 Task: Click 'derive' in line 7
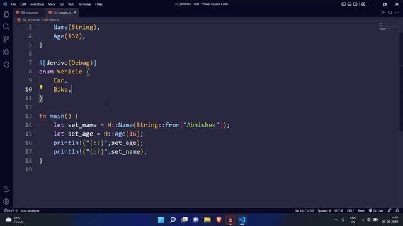(x=57, y=63)
